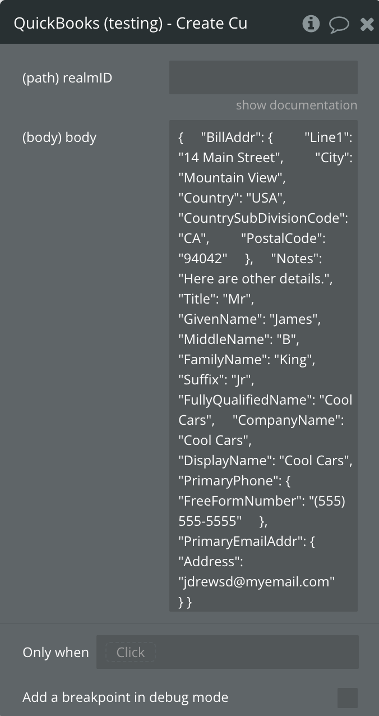Close the QuickBooks property panel
Viewport: 379px width, 716px height.
[x=367, y=24]
